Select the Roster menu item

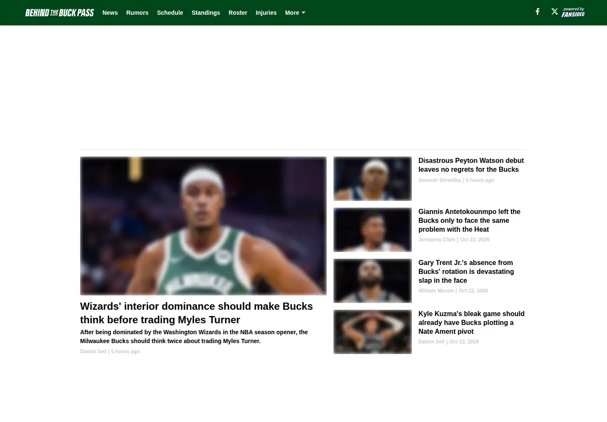(x=238, y=13)
